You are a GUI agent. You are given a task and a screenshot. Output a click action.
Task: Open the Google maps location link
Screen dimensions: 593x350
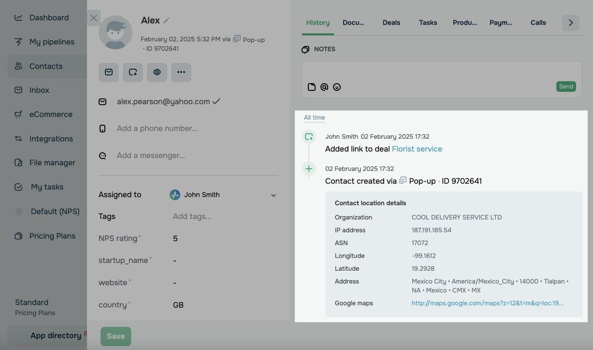pos(487,303)
